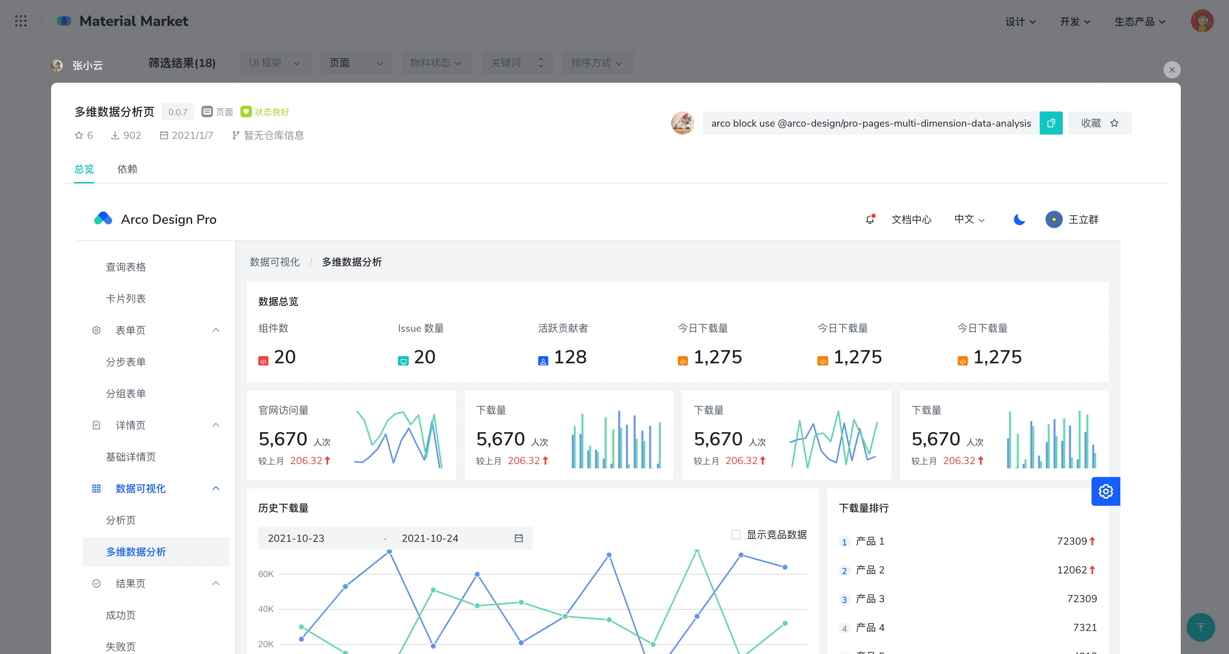Click the Issue 数量 teal monitor icon
1229x654 pixels.
tap(403, 361)
